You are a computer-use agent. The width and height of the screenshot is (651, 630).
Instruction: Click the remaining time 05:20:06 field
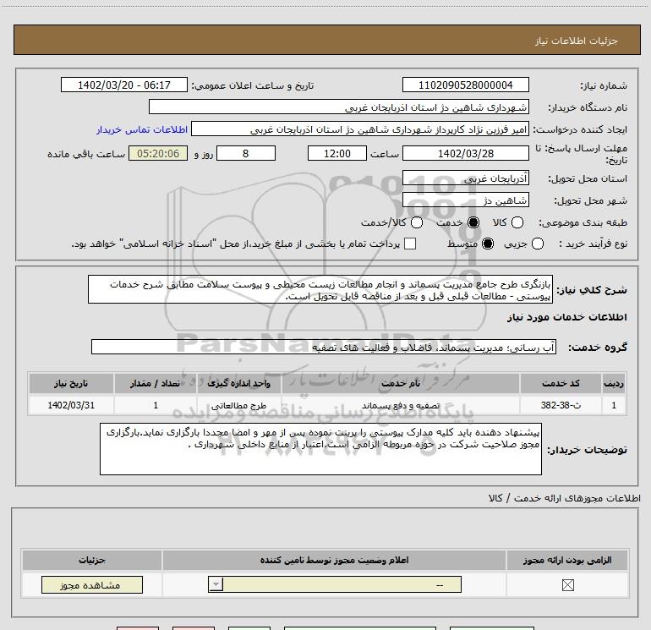[x=158, y=153]
